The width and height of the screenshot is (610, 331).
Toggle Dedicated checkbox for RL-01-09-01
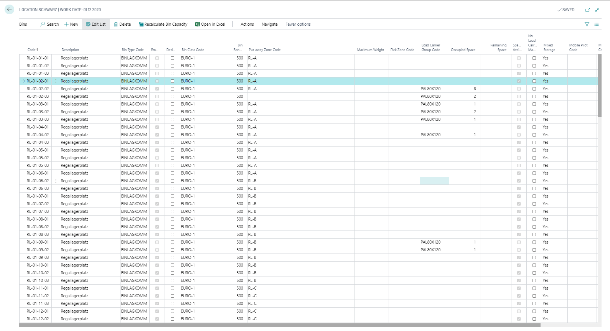click(x=172, y=242)
